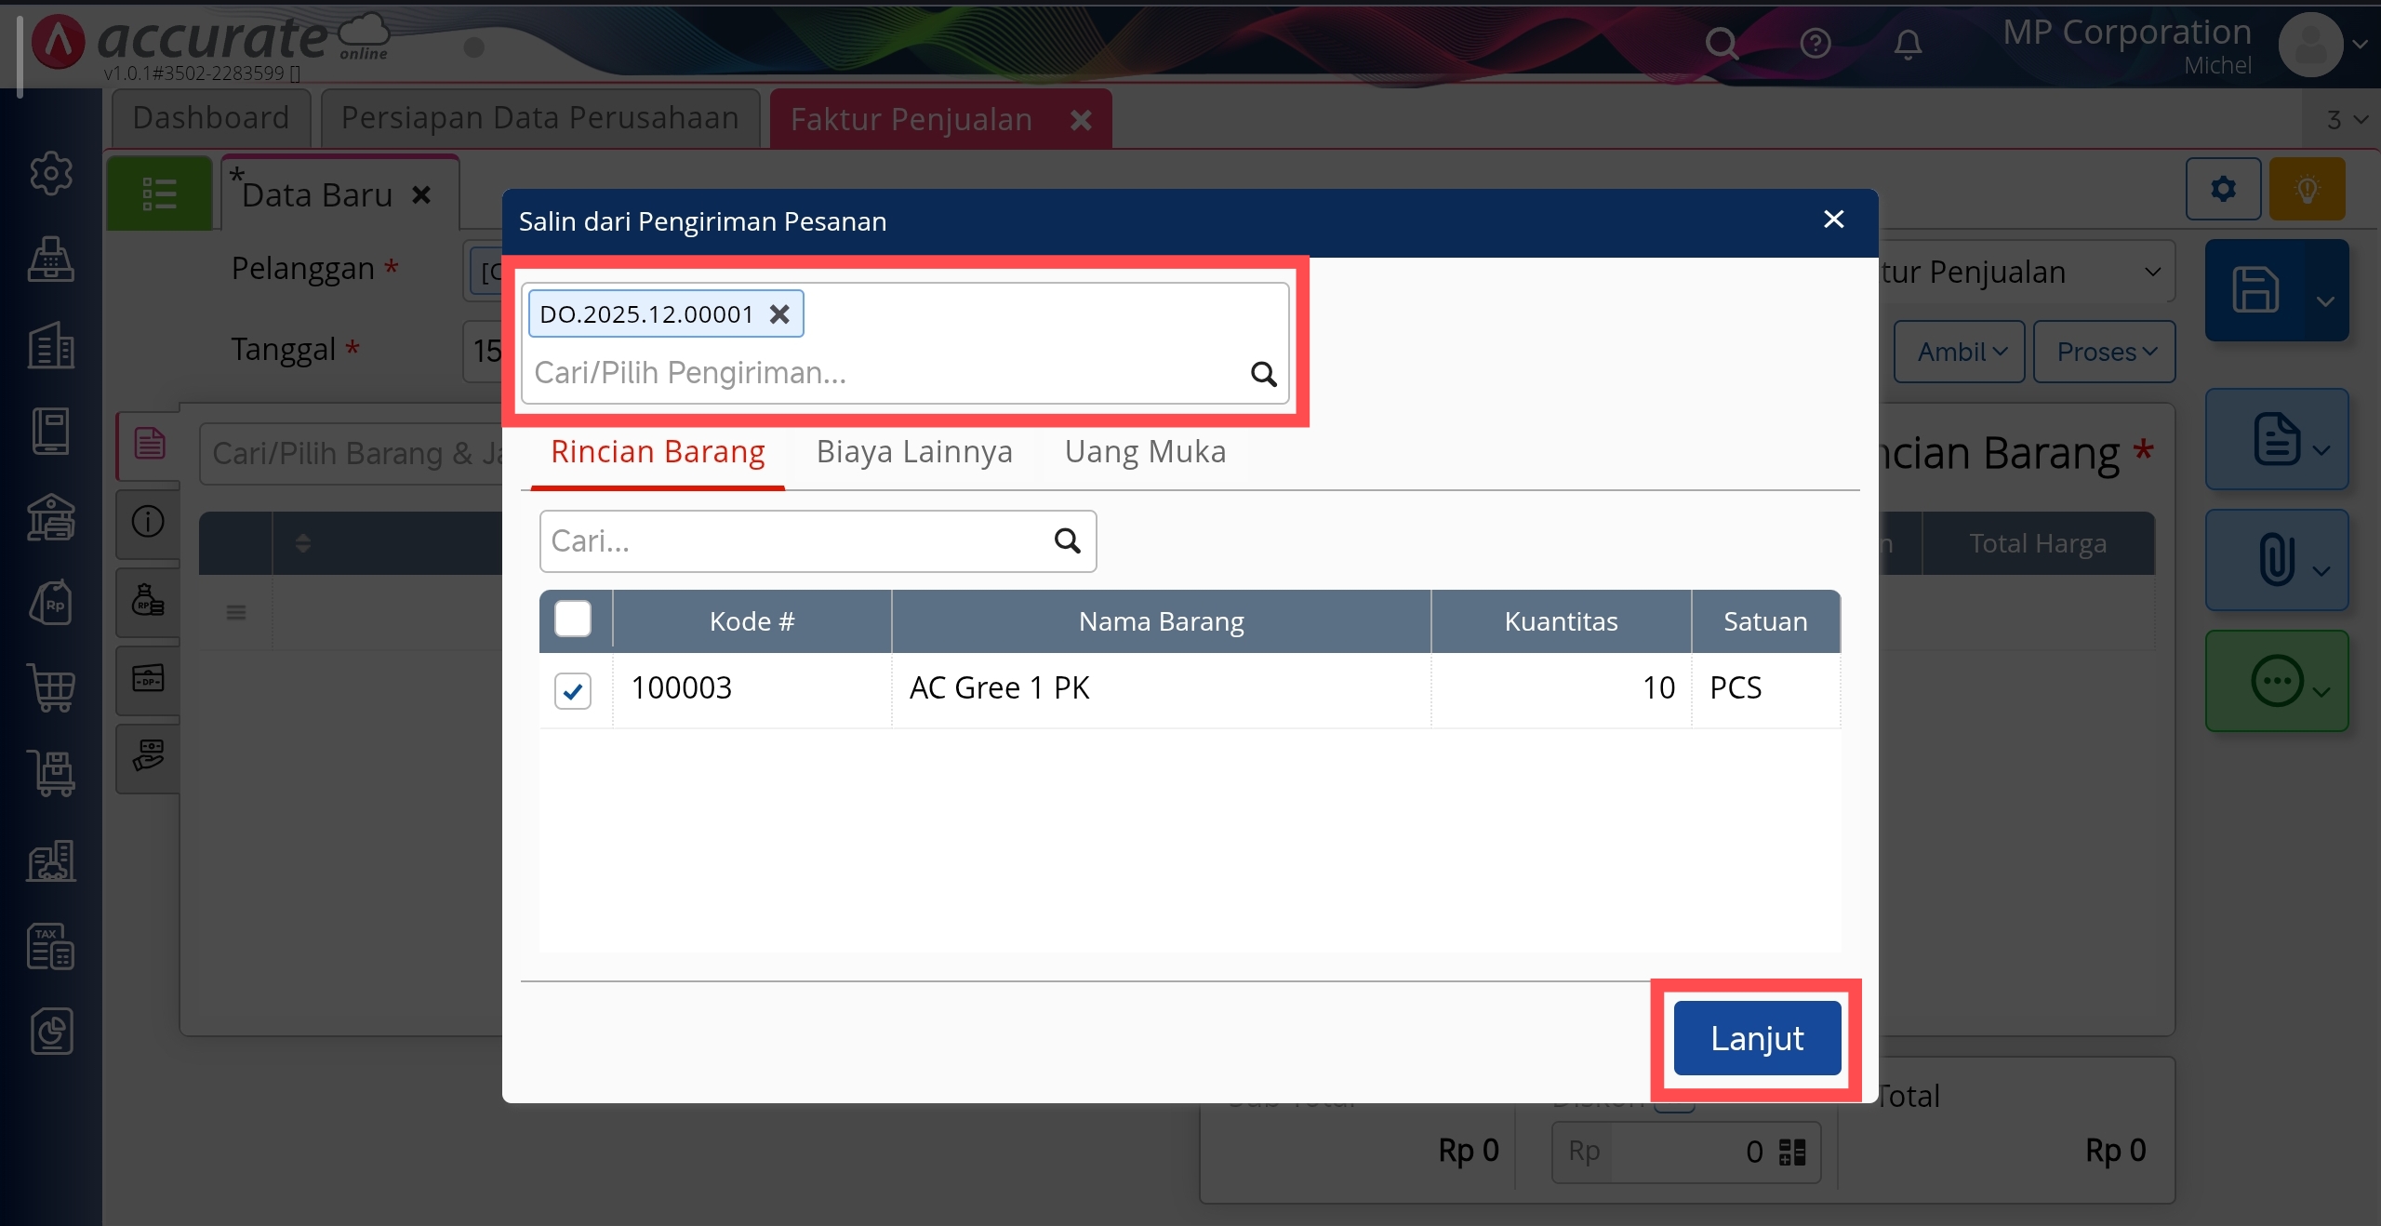Close the Salin dari Pengiriman Pesanan dialog
The image size is (2381, 1226).
(1833, 220)
